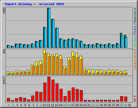Click the red KB F legend label
Viewport: 138px width, 108px height.
[x=135, y=99]
